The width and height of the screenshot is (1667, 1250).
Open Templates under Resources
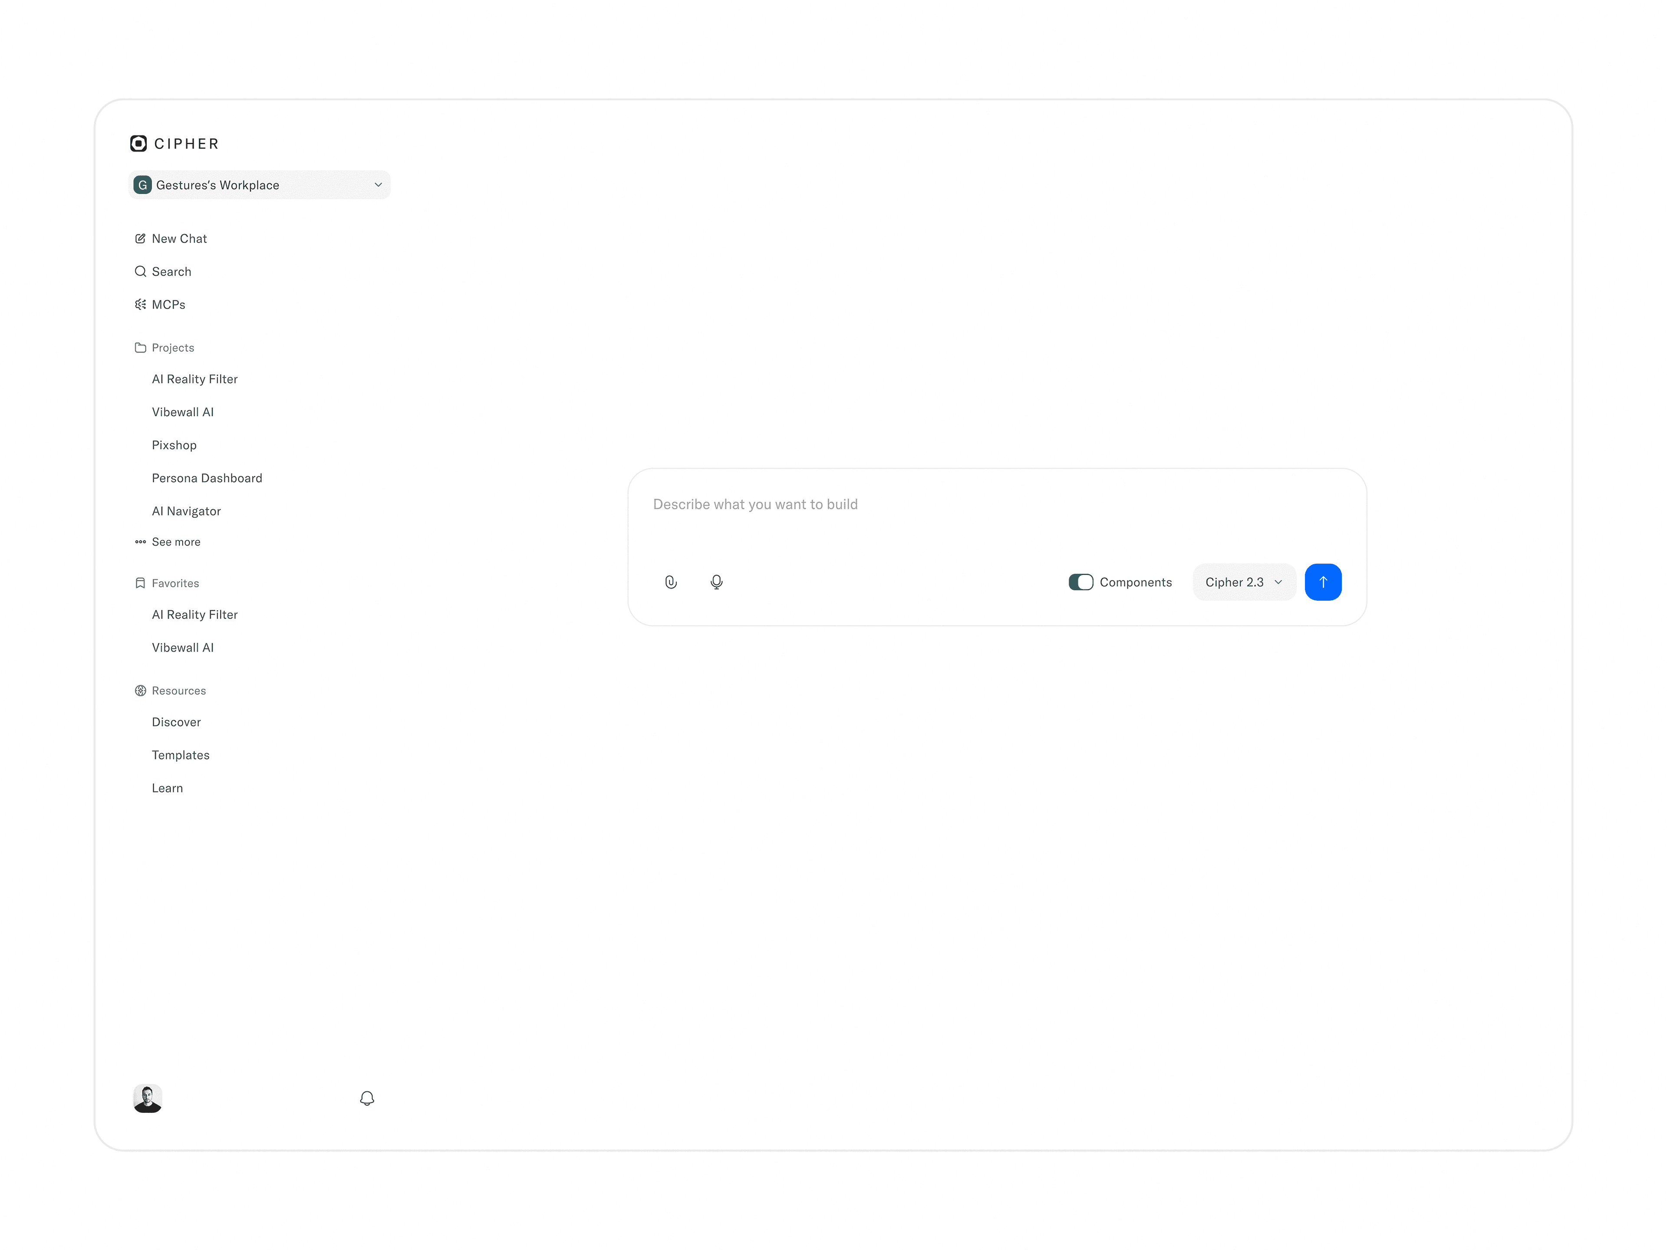pos(181,755)
